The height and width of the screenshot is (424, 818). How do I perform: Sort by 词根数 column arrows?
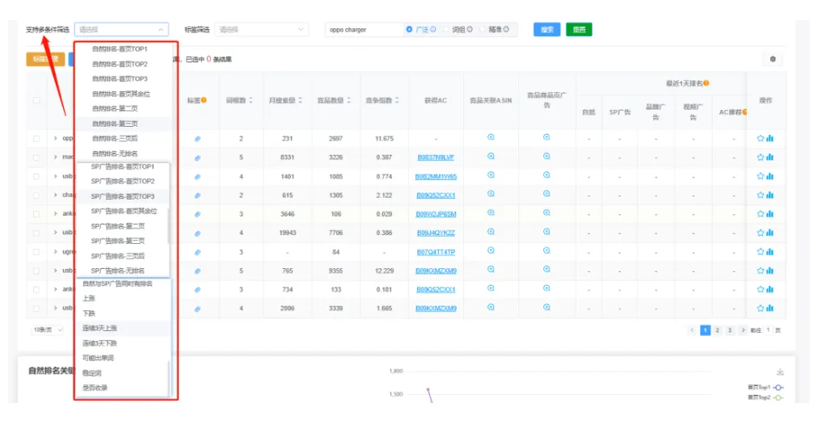pyautogui.click(x=251, y=100)
